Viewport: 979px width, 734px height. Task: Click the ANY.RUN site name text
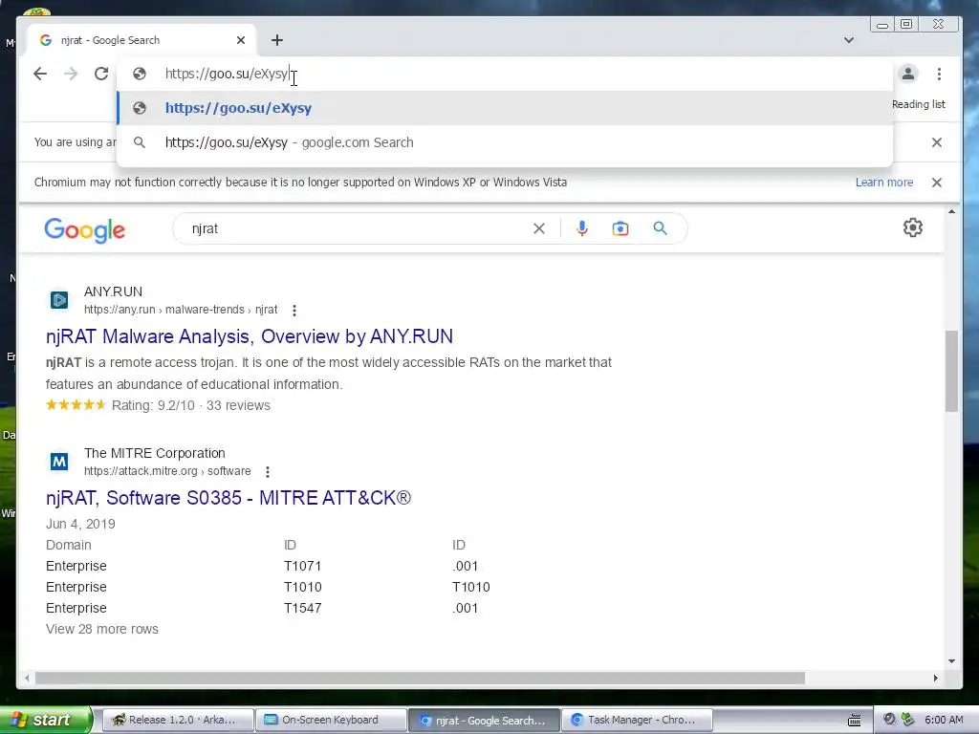(x=113, y=291)
